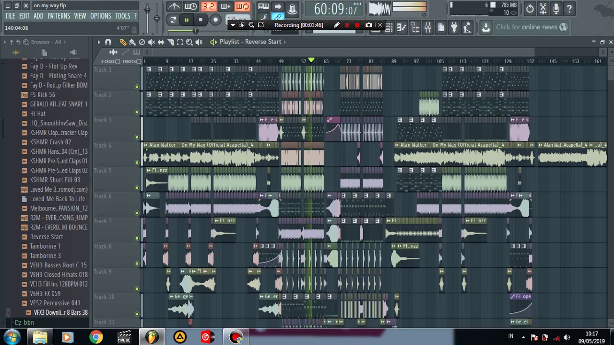Toggle the 3.2. recording countdown

(x=208, y=6)
